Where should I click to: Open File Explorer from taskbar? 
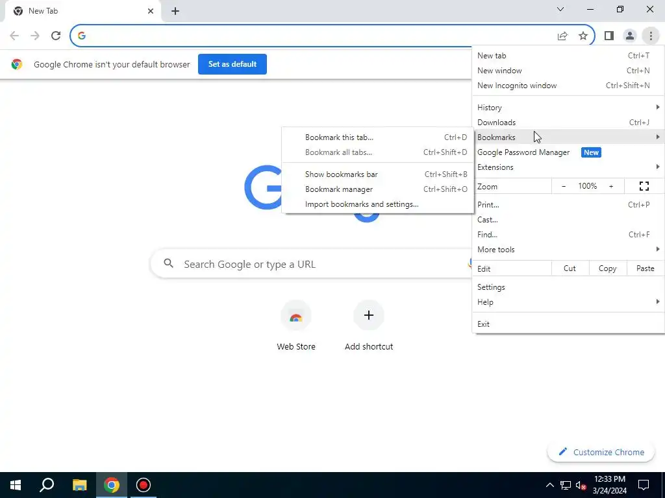[x=79, y=485]
